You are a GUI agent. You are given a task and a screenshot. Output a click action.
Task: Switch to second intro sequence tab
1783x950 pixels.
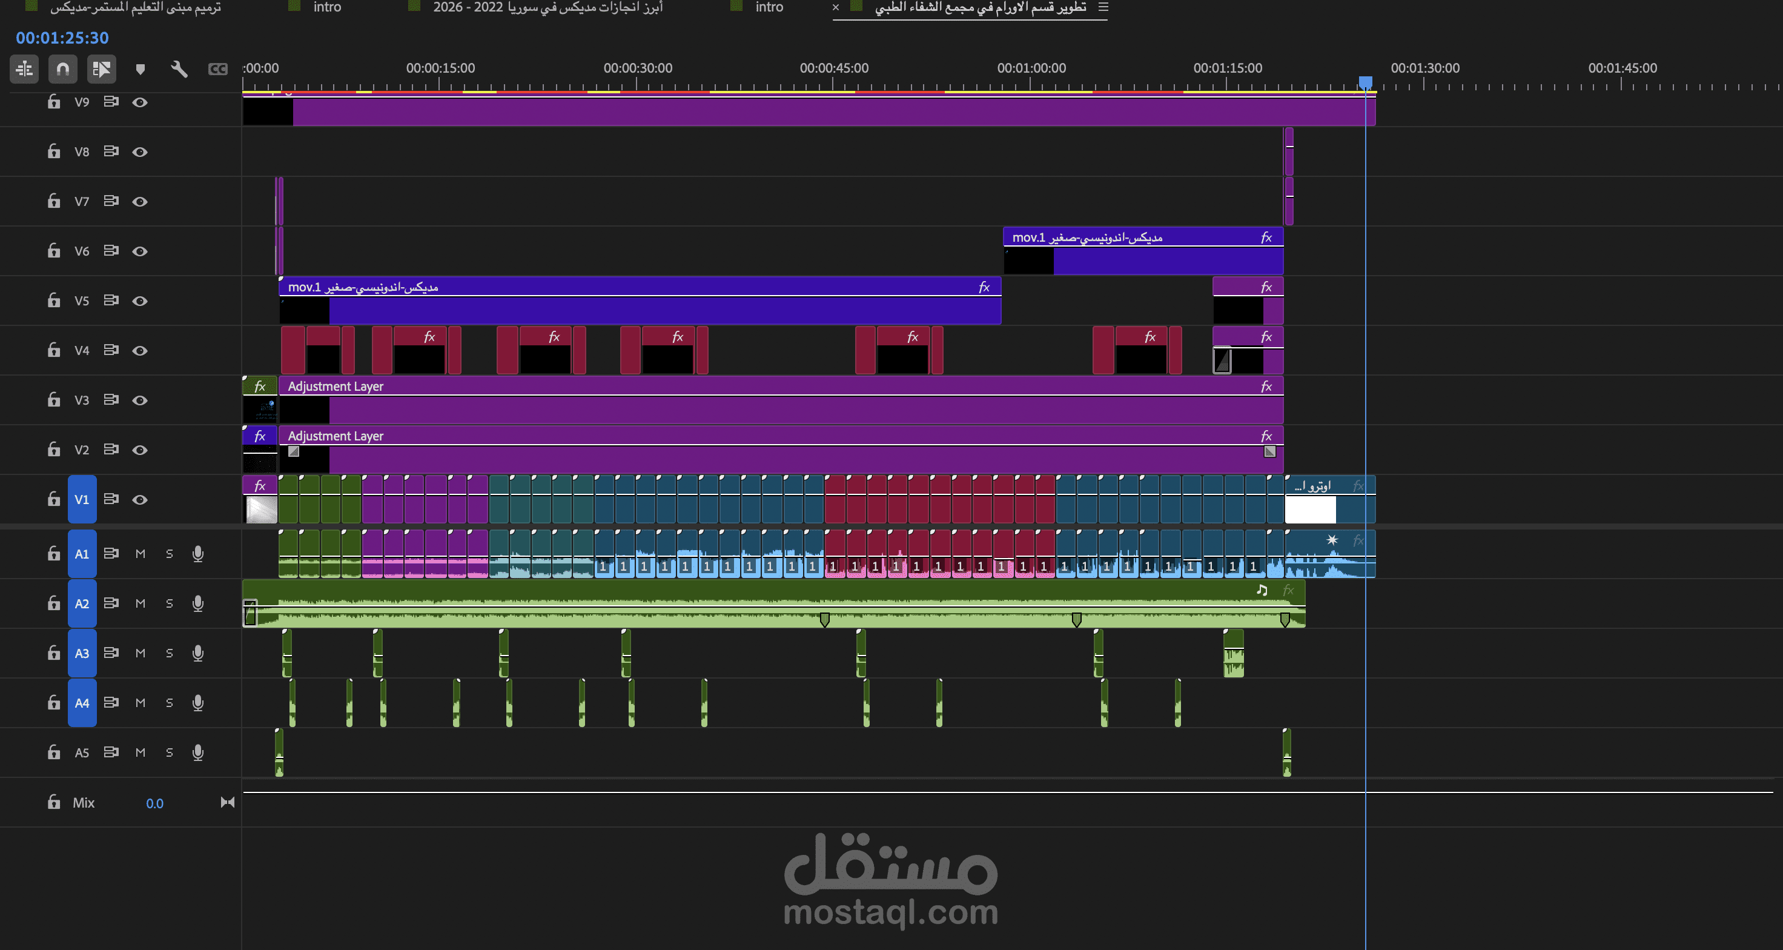pos(769,7)
